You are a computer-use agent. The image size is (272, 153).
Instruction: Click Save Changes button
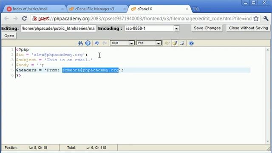tap(207, 28)
